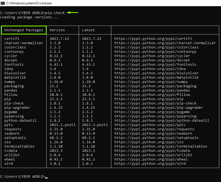Open the numpy PyPI URL
This screenshot has height=182, width=221.
point(151,82)
